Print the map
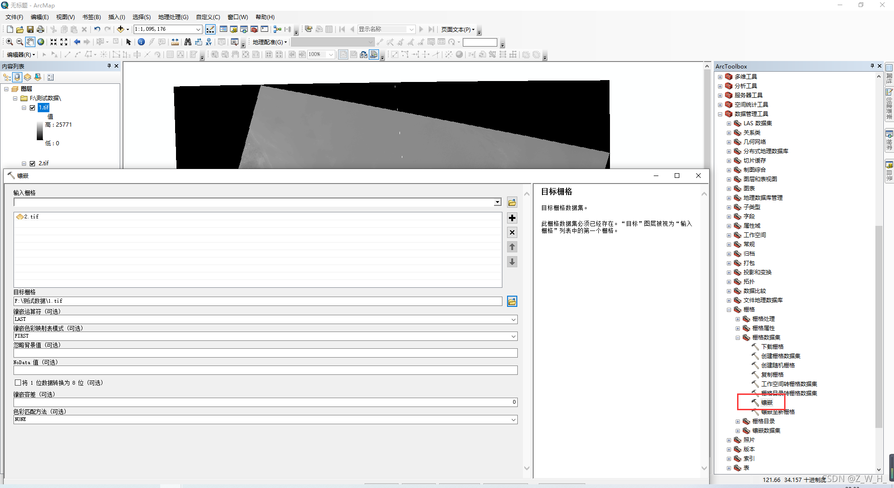This screenshot has width=894, height=488. [41, 29]
